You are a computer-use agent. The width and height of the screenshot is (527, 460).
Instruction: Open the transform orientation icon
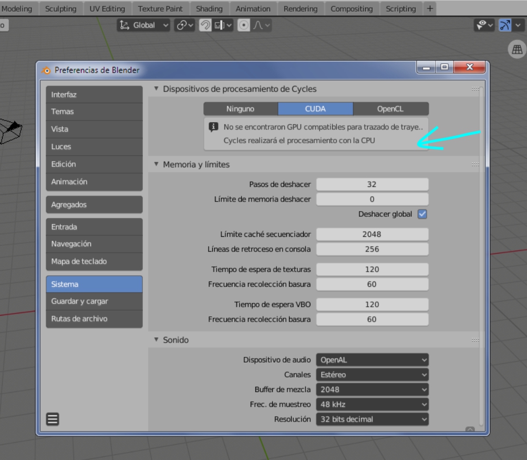(x=125, y=25)
